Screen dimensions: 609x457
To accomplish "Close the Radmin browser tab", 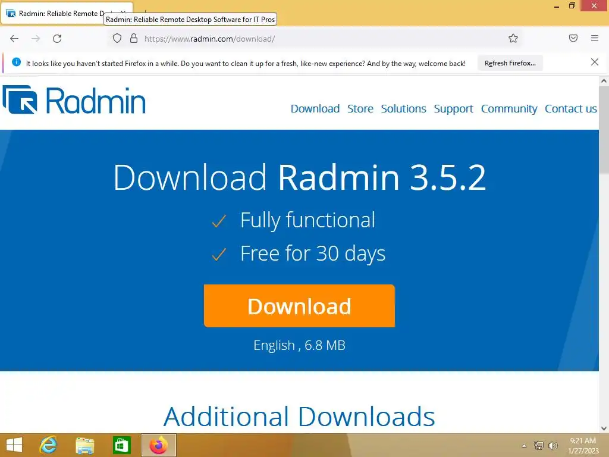I will pos(123,13).
